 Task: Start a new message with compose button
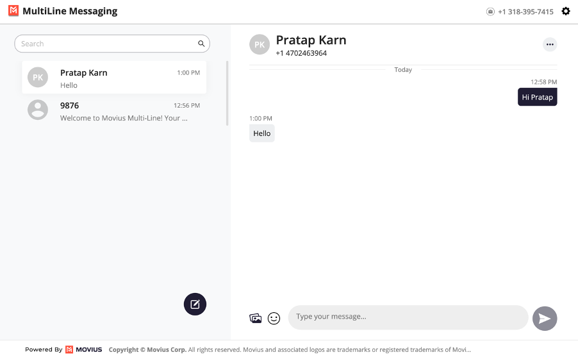[195, 304]
